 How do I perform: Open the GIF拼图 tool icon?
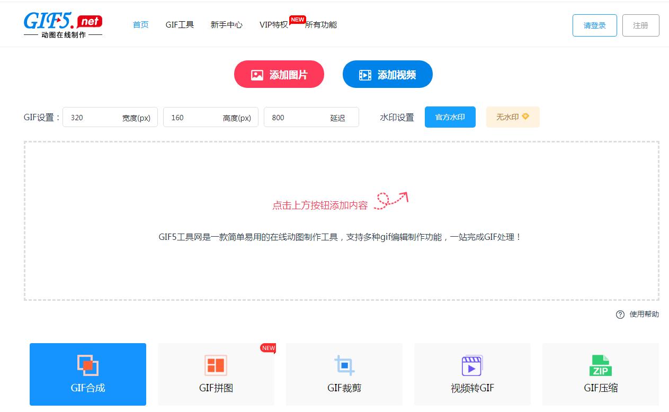coord(216,365)
